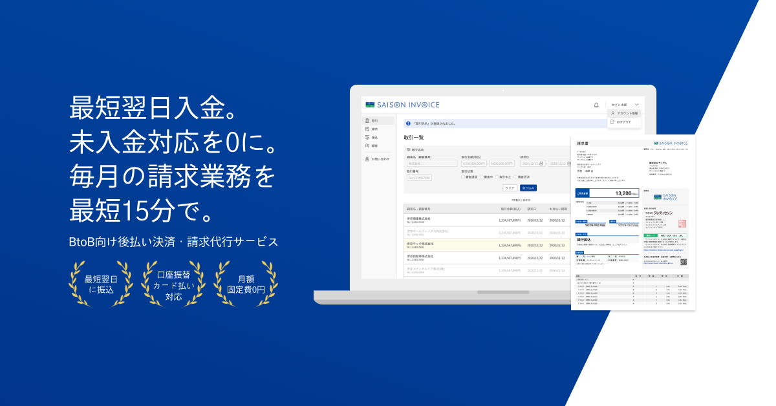776x406 pixels.
Task: Click the 取引金額(税込) column header
Action: point(510,209)
